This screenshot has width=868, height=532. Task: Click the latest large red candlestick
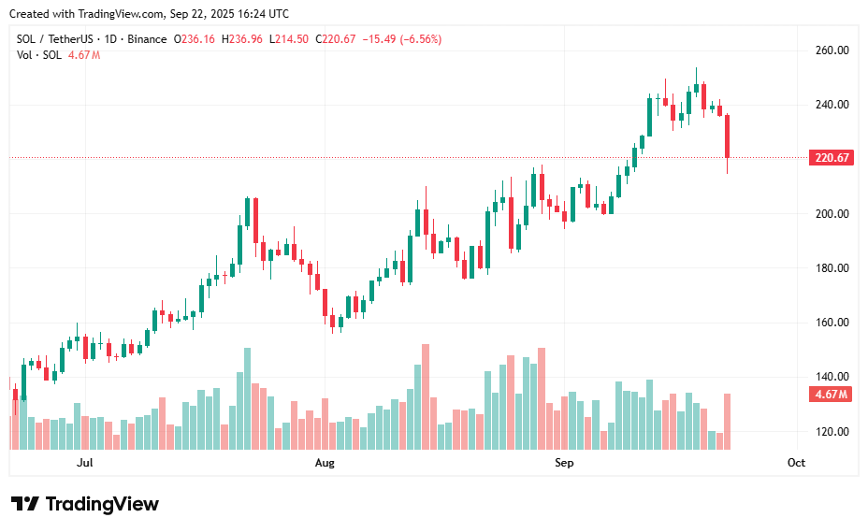(x=727, y=137)
